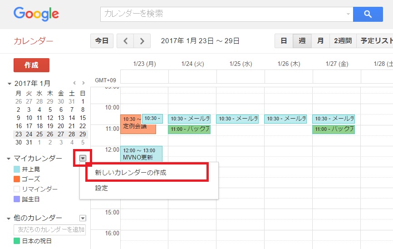Toggle the 日本の祝日 calendar color box
Image resolution: width=393 pixels, height=249 pixels.
(x=17, y=241)
